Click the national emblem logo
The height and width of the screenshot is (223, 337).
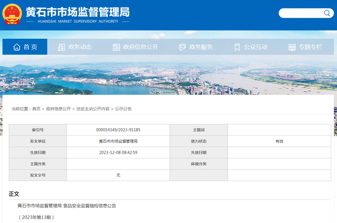pos(13,14)
